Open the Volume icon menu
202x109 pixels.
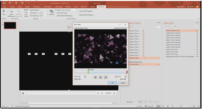[51, 13]
